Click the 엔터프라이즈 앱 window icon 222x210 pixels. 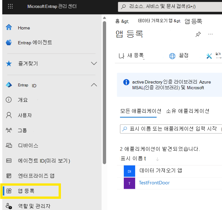click(x=9, y=176)
